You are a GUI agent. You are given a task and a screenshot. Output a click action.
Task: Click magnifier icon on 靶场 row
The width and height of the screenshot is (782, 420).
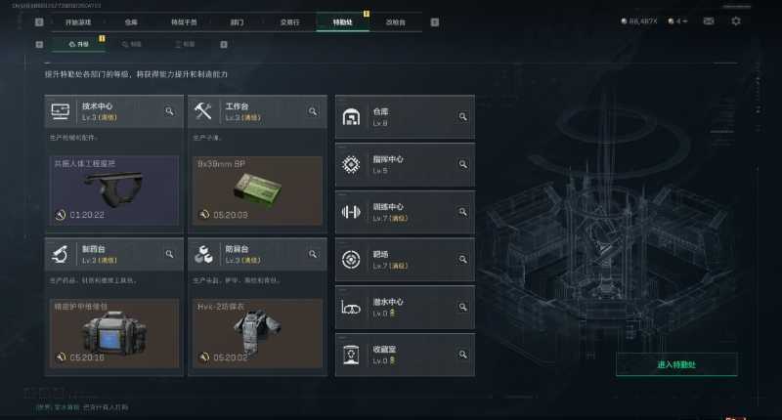pos(462,259)
